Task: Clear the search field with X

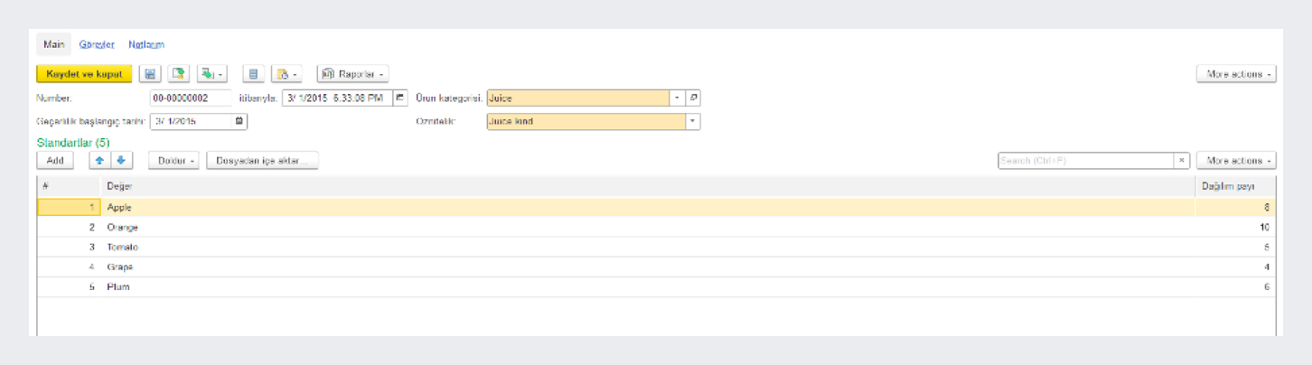Action: 1181,160
